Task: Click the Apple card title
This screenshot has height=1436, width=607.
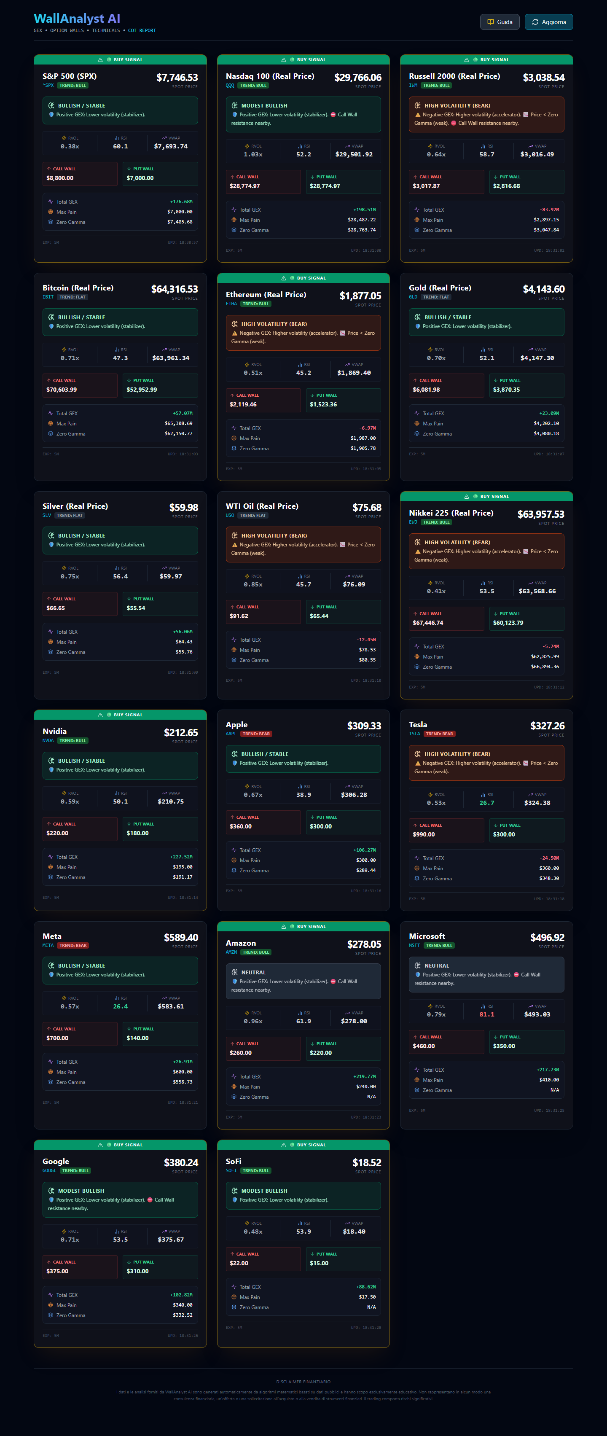Action: pos(237,725)
